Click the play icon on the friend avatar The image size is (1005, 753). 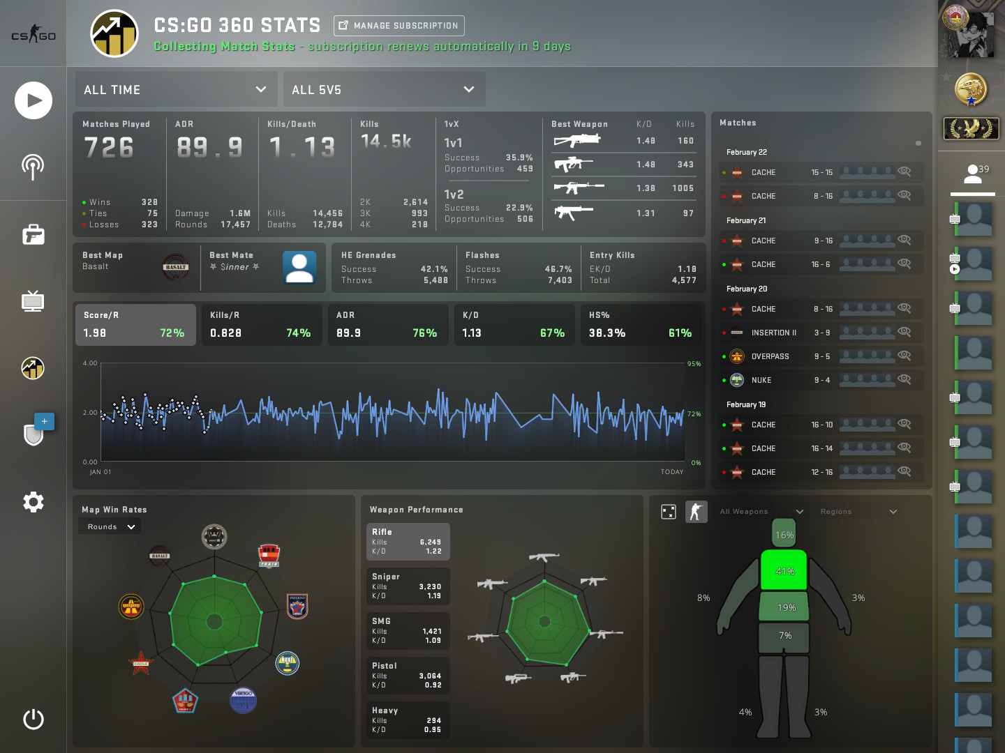point(955,269)
